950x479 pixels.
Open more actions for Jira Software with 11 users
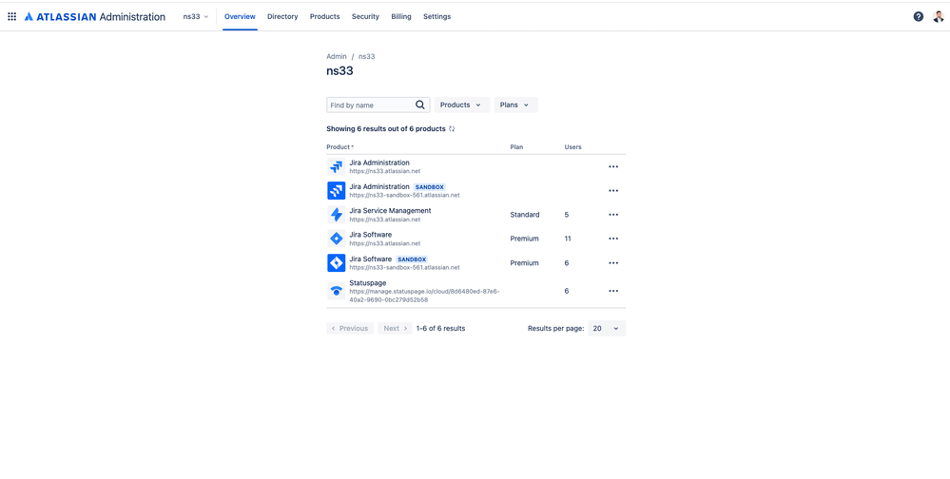pos(613,239)
